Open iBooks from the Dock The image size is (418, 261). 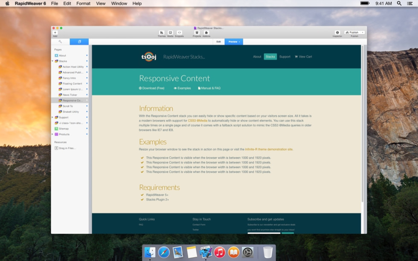pos(234,252)
